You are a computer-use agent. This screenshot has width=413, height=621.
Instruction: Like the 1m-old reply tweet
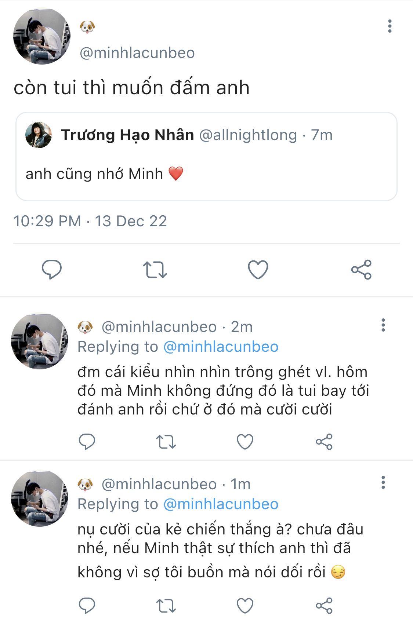(x=245, y=606)
